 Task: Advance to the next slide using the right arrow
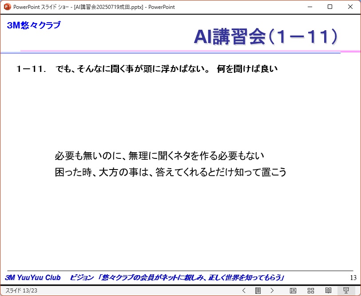click(272, 291)
